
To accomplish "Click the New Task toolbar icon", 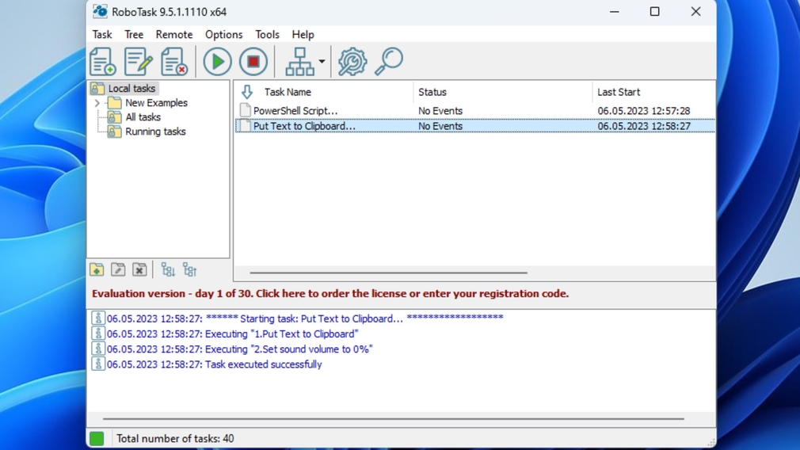I will pyautogui.click(x=102, y=62).
